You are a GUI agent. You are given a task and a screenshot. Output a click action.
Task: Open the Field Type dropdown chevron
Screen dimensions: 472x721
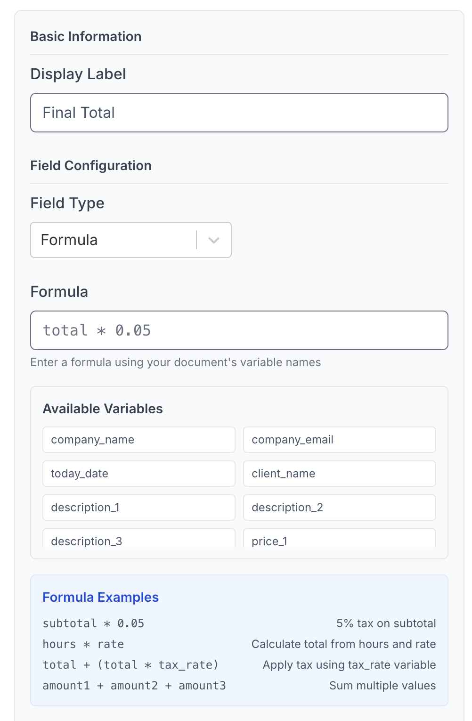point(214,240)
